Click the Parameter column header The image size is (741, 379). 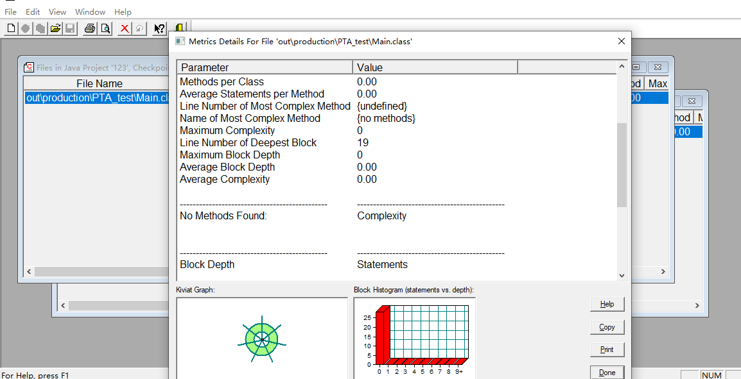click(x=265, y=67)
